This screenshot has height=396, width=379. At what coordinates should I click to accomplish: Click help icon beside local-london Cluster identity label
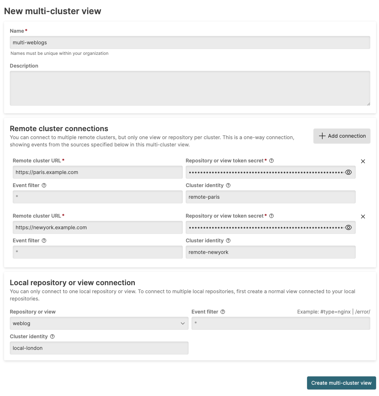[52, 336]
